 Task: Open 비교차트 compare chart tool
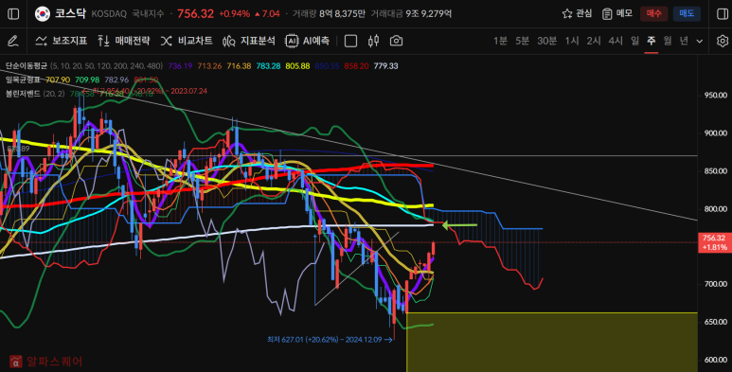[187, 41]
